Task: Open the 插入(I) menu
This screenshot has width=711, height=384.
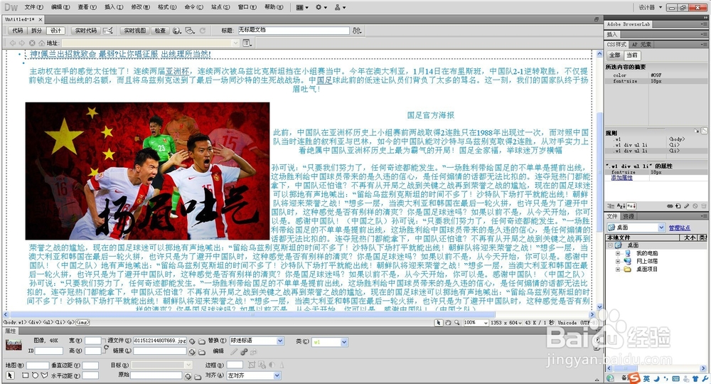Action: click(x=114, y=7)
